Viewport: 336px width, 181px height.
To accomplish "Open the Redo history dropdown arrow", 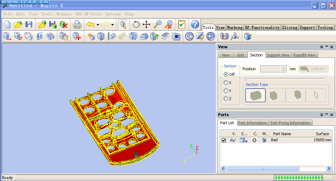I will click(112, 25).
